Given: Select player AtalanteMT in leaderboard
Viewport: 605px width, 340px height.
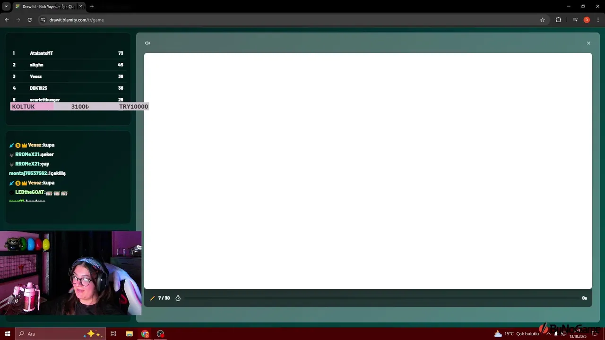Looking at the screenshot, I should coord(68,53).
